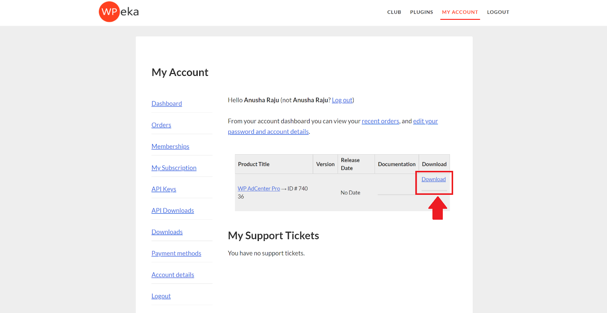Click the WPeka logo icon

point(109,12)
